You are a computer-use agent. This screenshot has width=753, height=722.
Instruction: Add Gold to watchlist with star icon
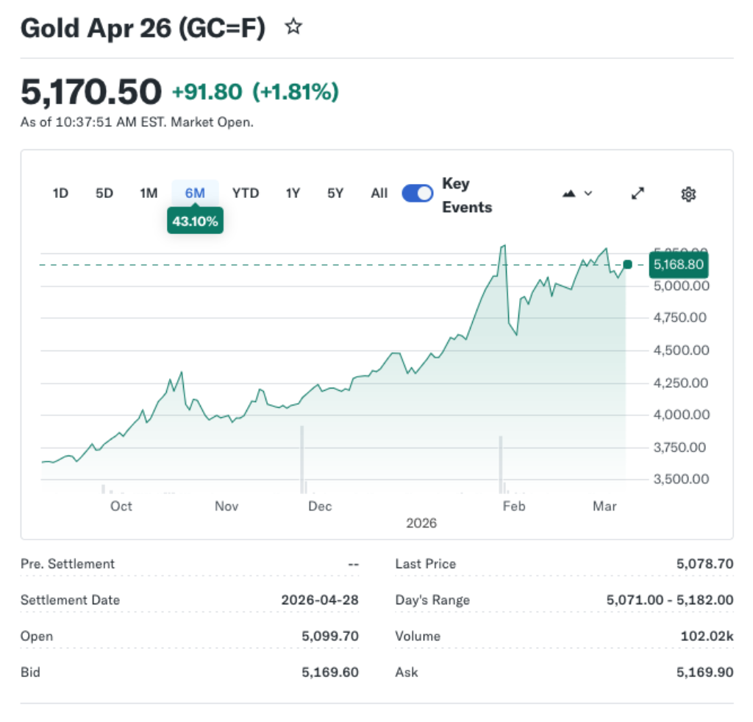pos(293,28)
